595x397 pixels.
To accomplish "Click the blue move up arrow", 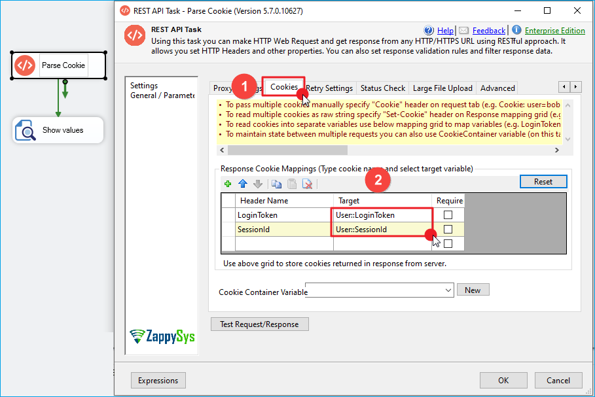I will (x=242, y=184).
